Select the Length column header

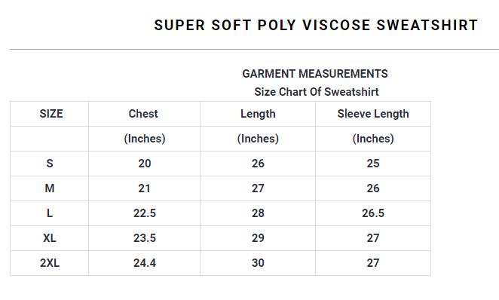[x=258, y=114]
